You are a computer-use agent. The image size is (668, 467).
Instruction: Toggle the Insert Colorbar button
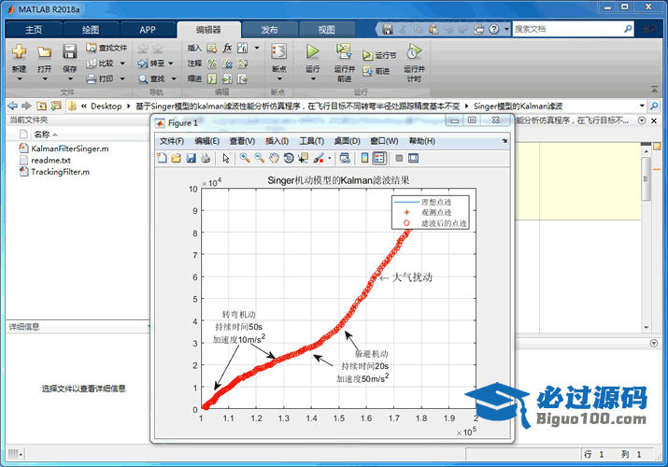coord(365,158)
